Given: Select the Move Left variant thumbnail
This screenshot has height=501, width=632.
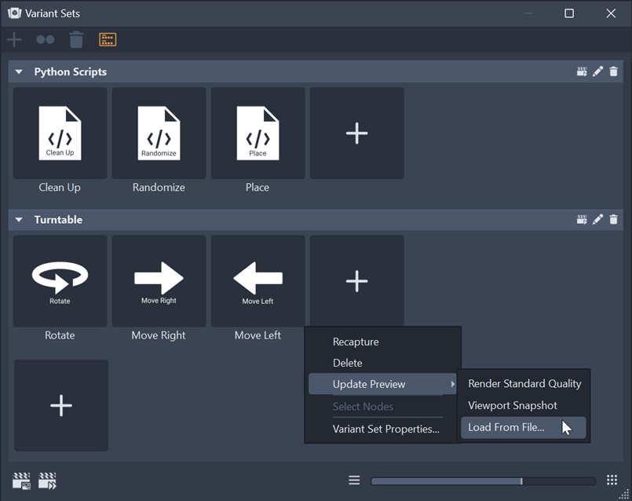Looking at the screenshot, I should coord(258,281).
